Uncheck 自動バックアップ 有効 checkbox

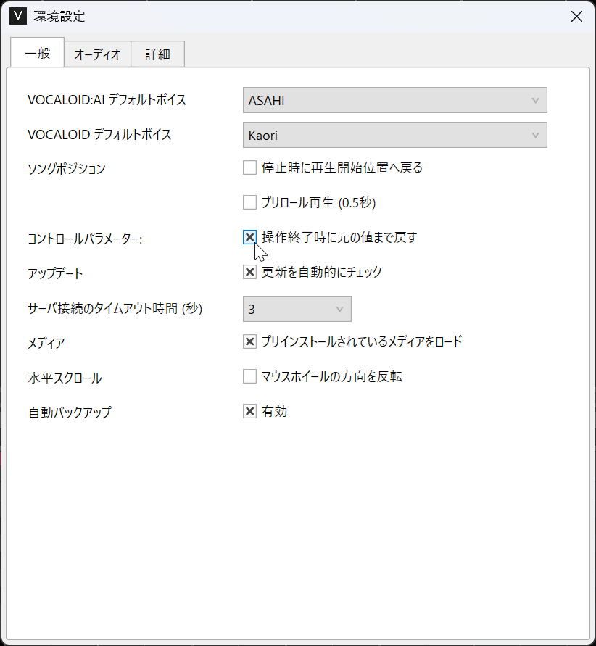(x=249, y=411)
